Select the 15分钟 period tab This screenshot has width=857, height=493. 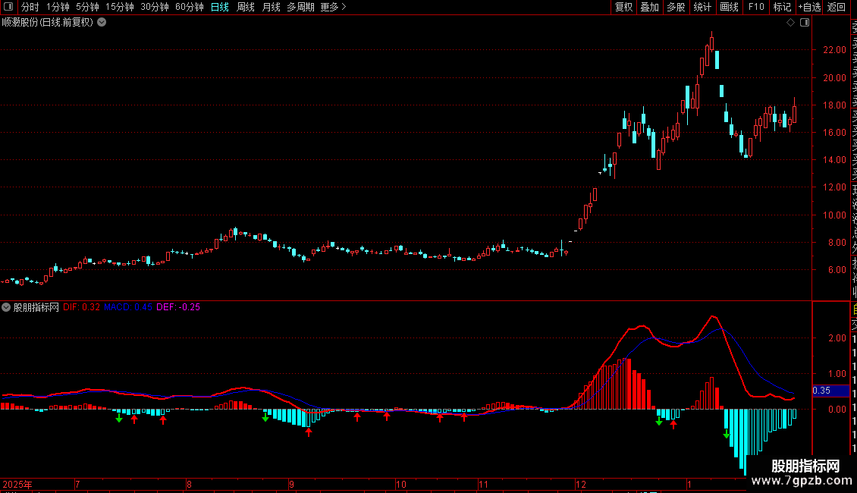point(119,7)
